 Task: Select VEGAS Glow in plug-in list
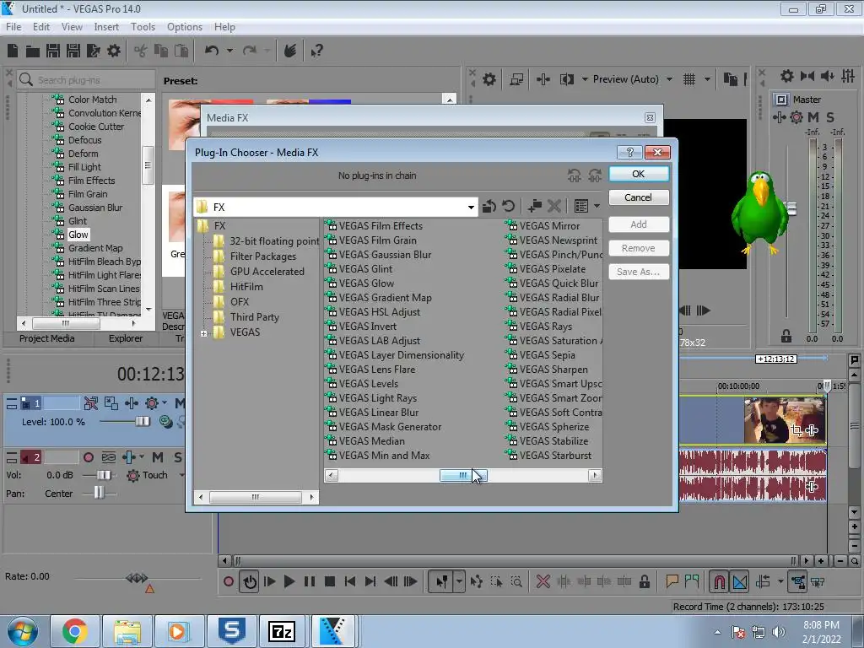[366, 283]
